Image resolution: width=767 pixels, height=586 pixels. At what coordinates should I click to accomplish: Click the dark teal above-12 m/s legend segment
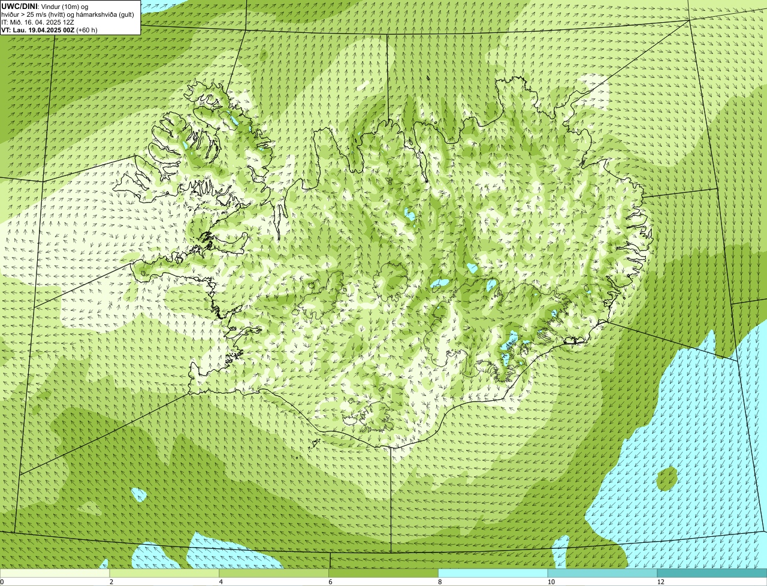[712, 573]
